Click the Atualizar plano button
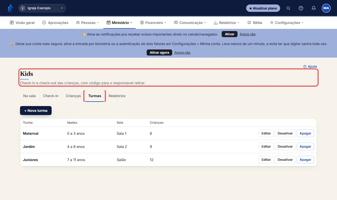Image resolution: width=337 pixels, height=200 pixels. 263,8
